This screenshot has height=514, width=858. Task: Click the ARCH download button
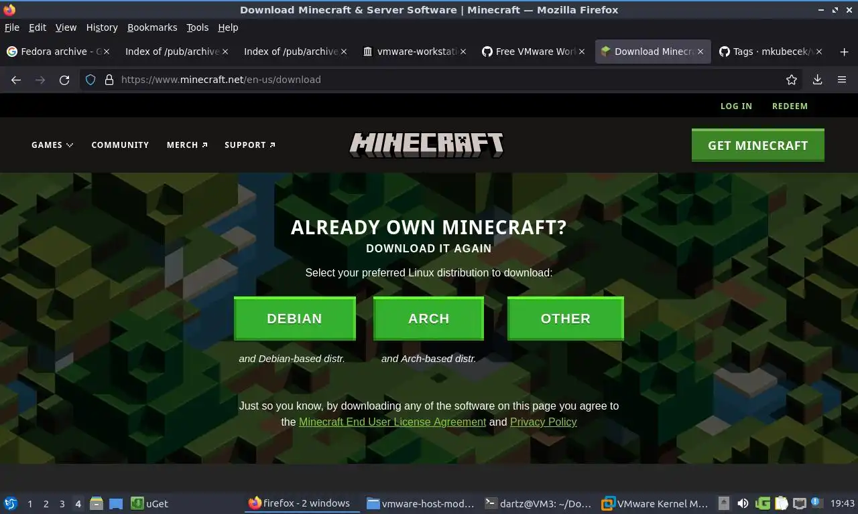click(x=428, y=319)
